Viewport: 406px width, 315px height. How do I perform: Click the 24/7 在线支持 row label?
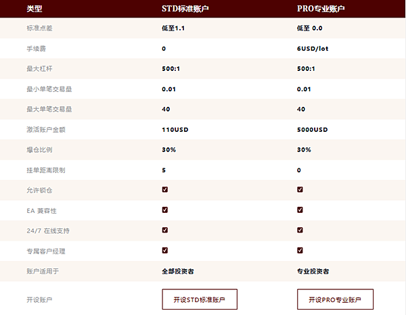tap(48, 231)
